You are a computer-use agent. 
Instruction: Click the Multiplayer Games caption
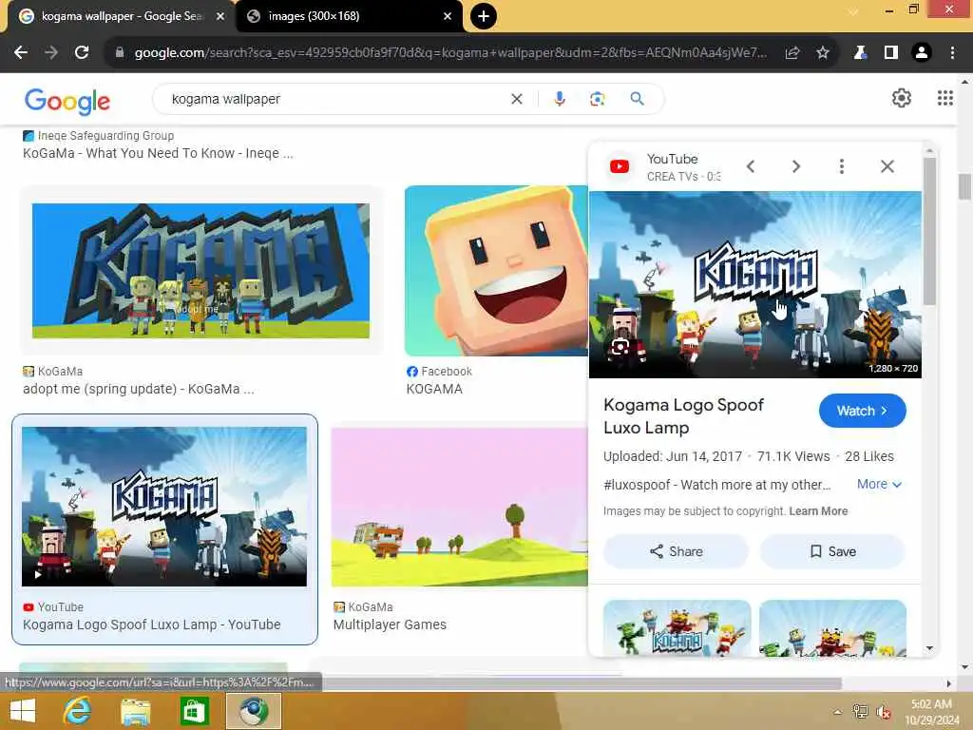tap(390, 624)
